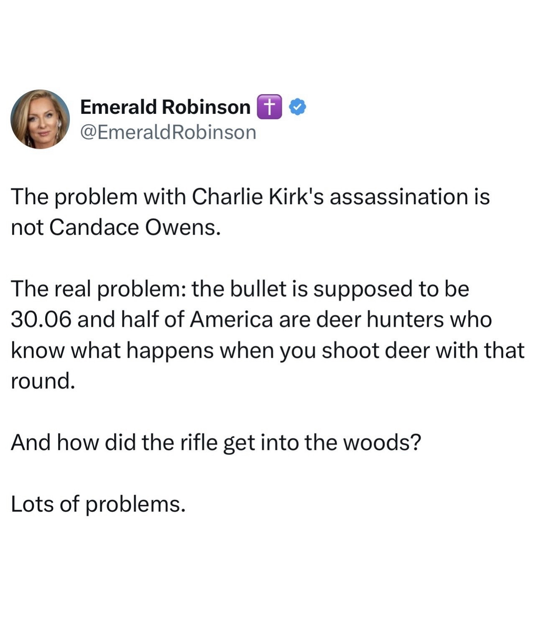Click the blue verified checkmark badge
Image resolution: width=539 pixels, height=633 pixels.
(x=298, y=107)
